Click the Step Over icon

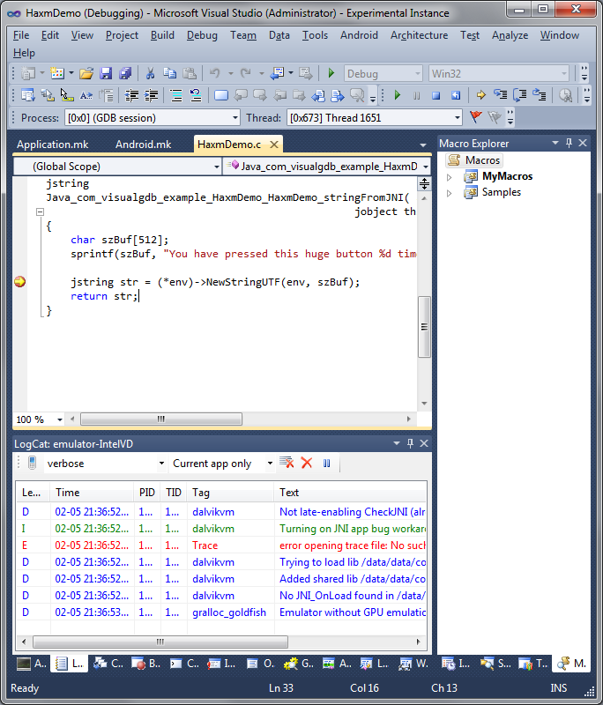coord(520,95)
